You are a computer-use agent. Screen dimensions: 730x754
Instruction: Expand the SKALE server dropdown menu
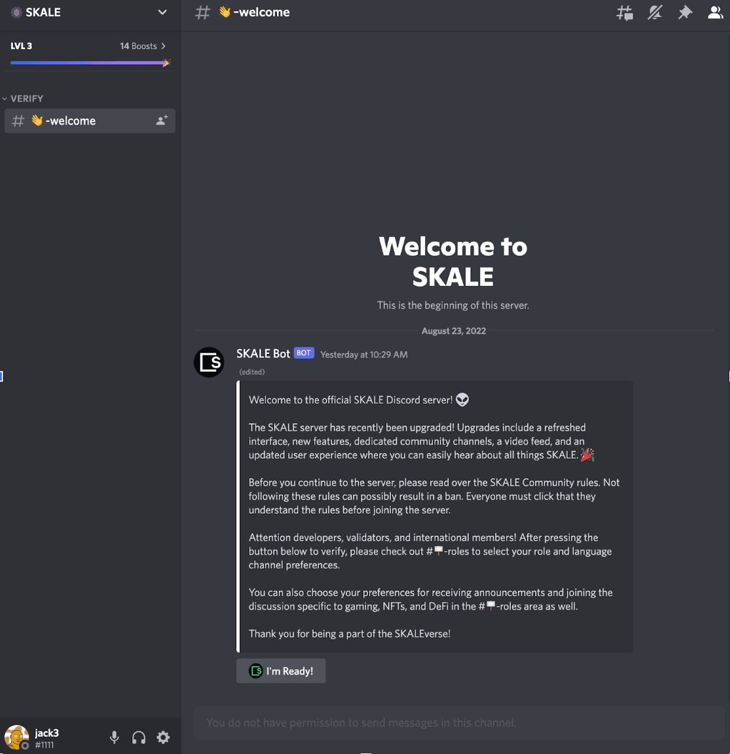pos(162,12)
